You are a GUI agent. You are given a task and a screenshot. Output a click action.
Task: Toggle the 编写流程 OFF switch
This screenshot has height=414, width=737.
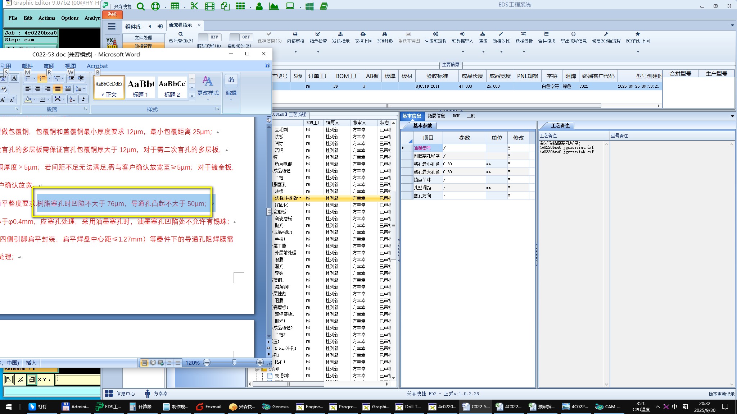click(209, 37)
